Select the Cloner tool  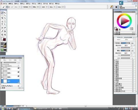[2, 28]
